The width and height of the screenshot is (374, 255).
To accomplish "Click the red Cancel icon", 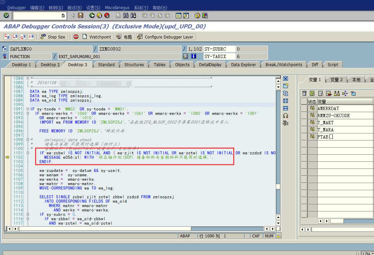I will pos(107,16).
